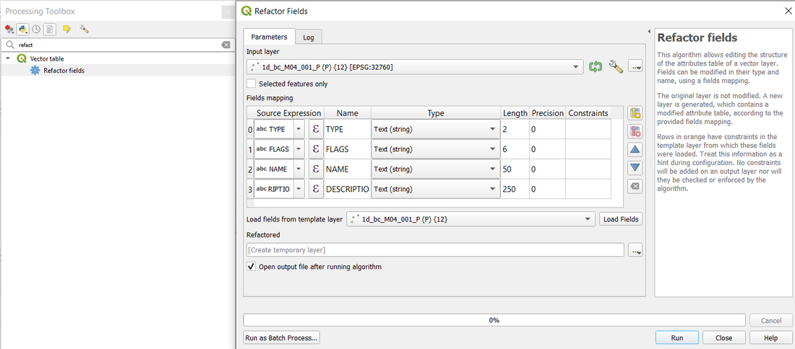Image resolution: width=795 pixels, height=349 pixels.
Task: Open the Python scripts menu
Action: click(22, 30)
